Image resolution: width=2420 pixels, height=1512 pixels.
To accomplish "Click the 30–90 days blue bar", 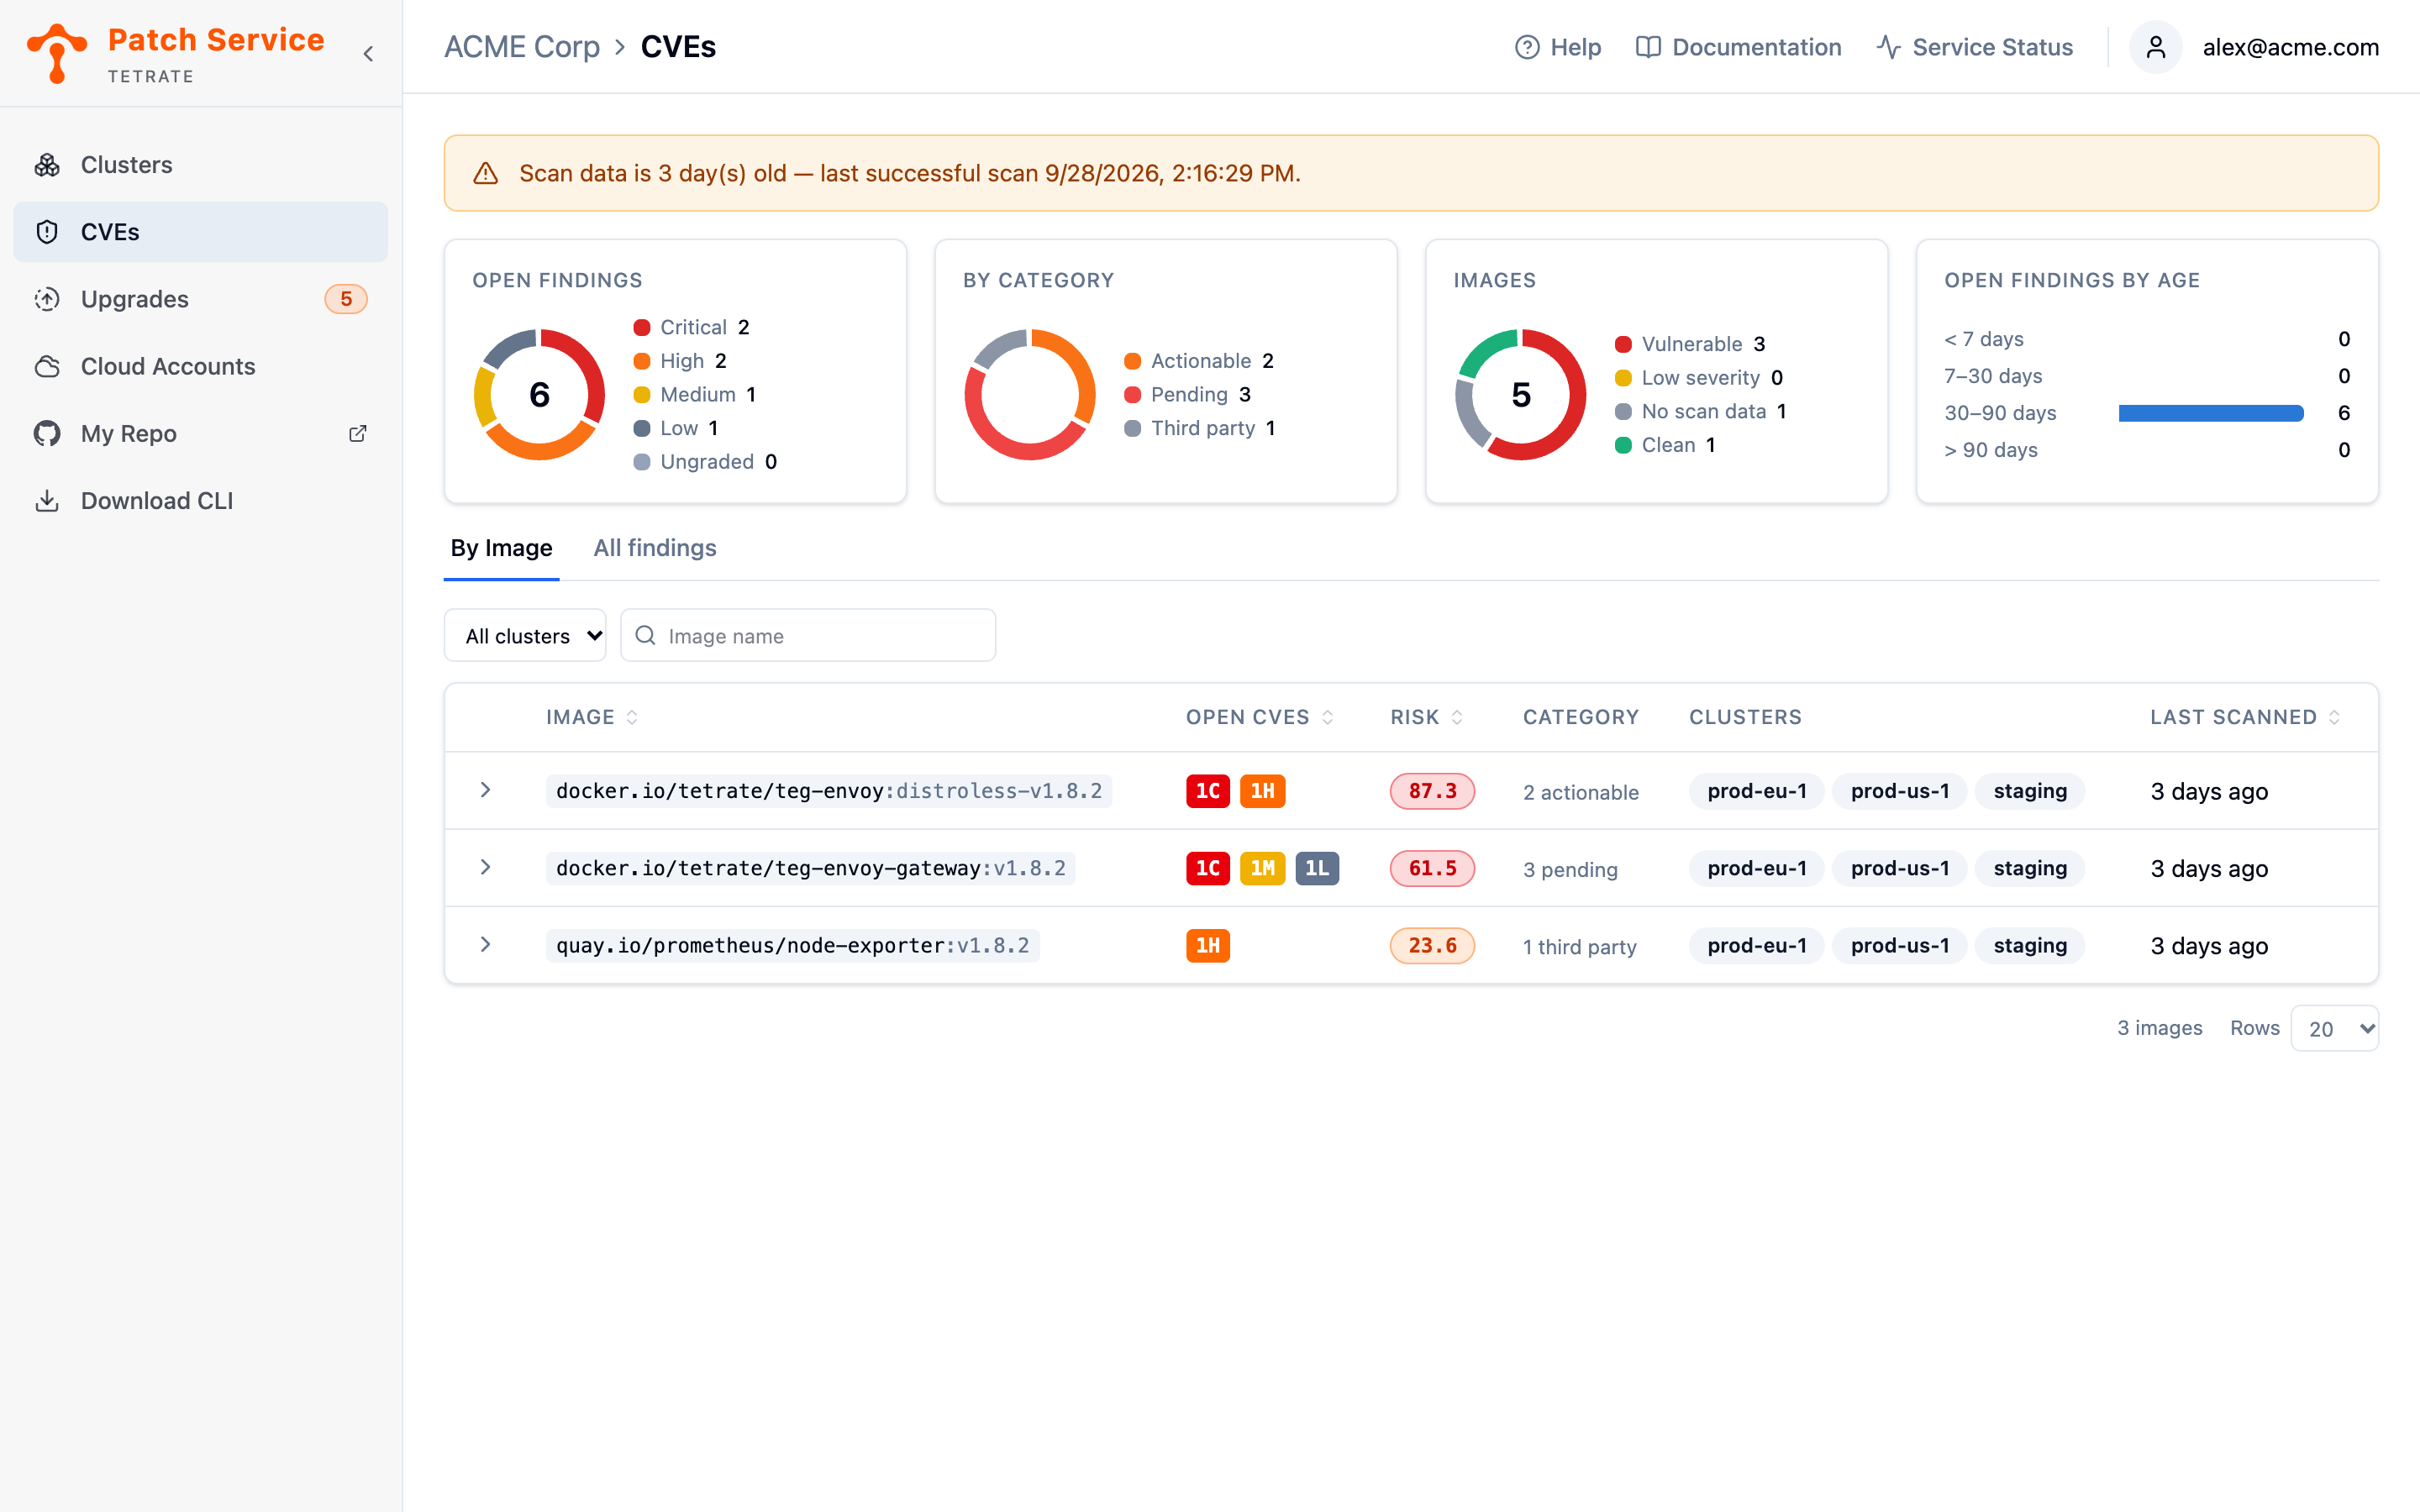I will pyautogui.click(x=2211, y=413).
